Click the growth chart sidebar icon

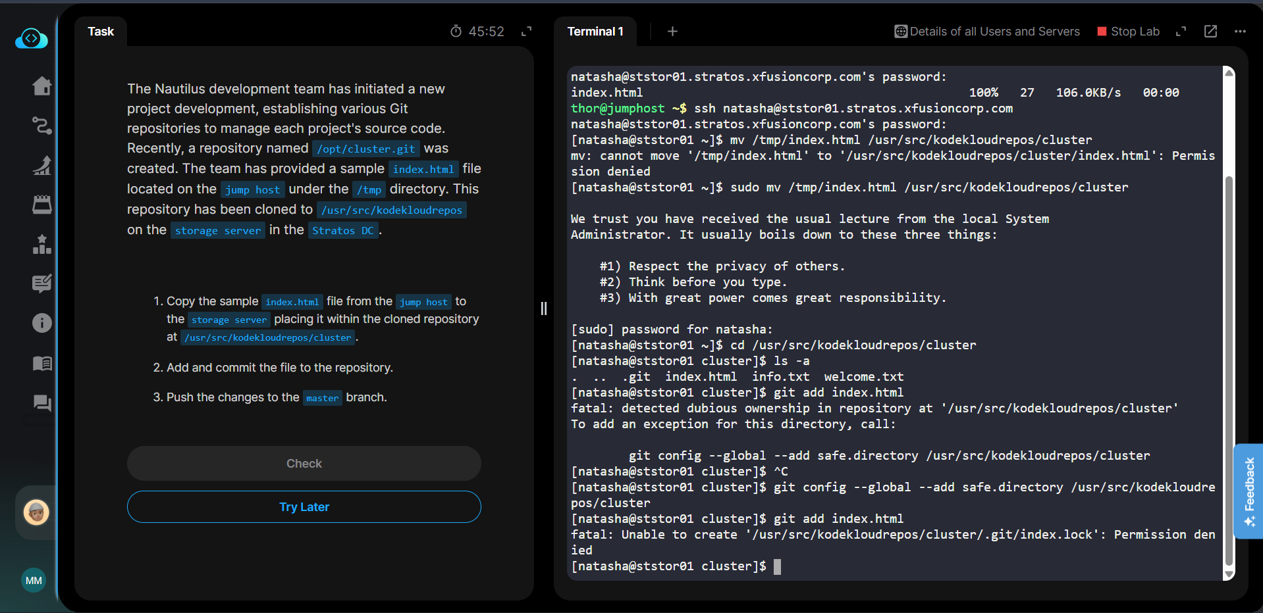click(x=41, y=165)
